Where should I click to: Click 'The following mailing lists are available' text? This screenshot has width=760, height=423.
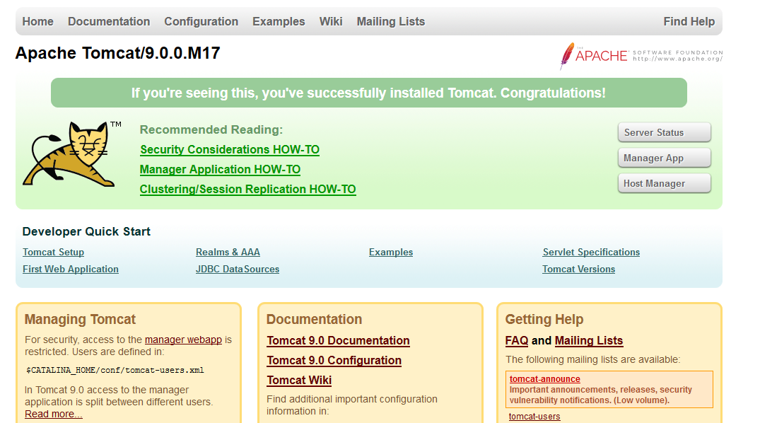[x=592, y=359]
